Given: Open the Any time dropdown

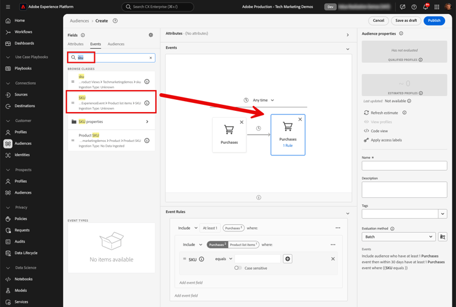Looking at the screenshot, I should 263,100.
